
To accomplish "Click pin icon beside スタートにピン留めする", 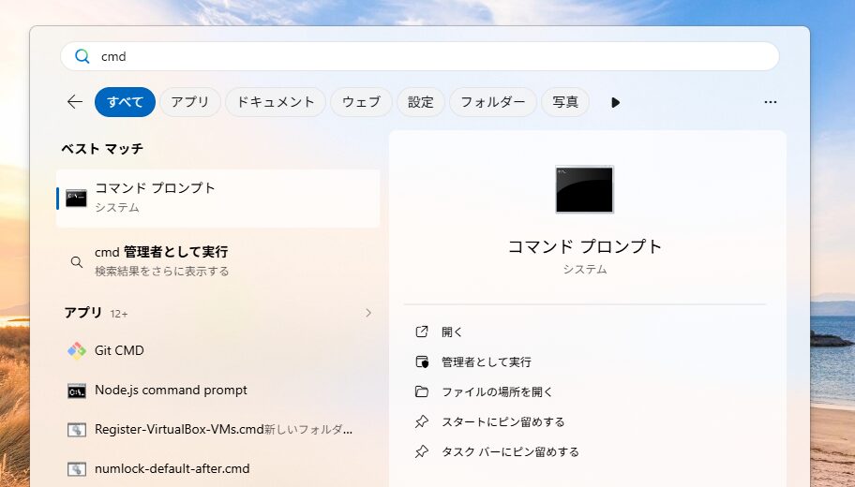I will click(422, 421).
